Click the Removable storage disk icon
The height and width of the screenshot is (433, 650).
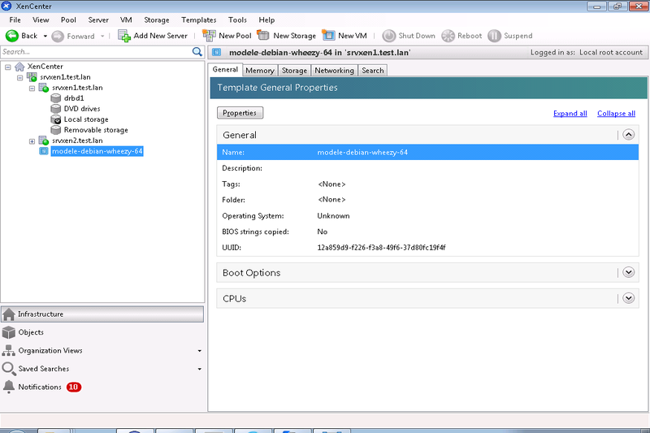(56, 130)
